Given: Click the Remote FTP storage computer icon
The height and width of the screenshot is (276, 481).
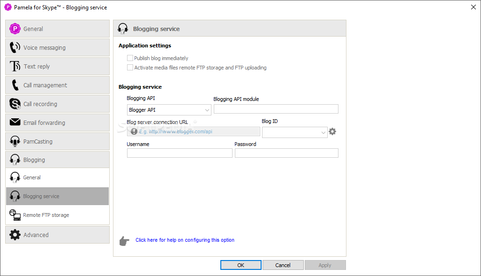Looking at the screenshot, I should tap(15, 215).
